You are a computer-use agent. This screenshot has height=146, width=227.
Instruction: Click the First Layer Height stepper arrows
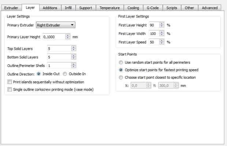[x=162, y=25]
